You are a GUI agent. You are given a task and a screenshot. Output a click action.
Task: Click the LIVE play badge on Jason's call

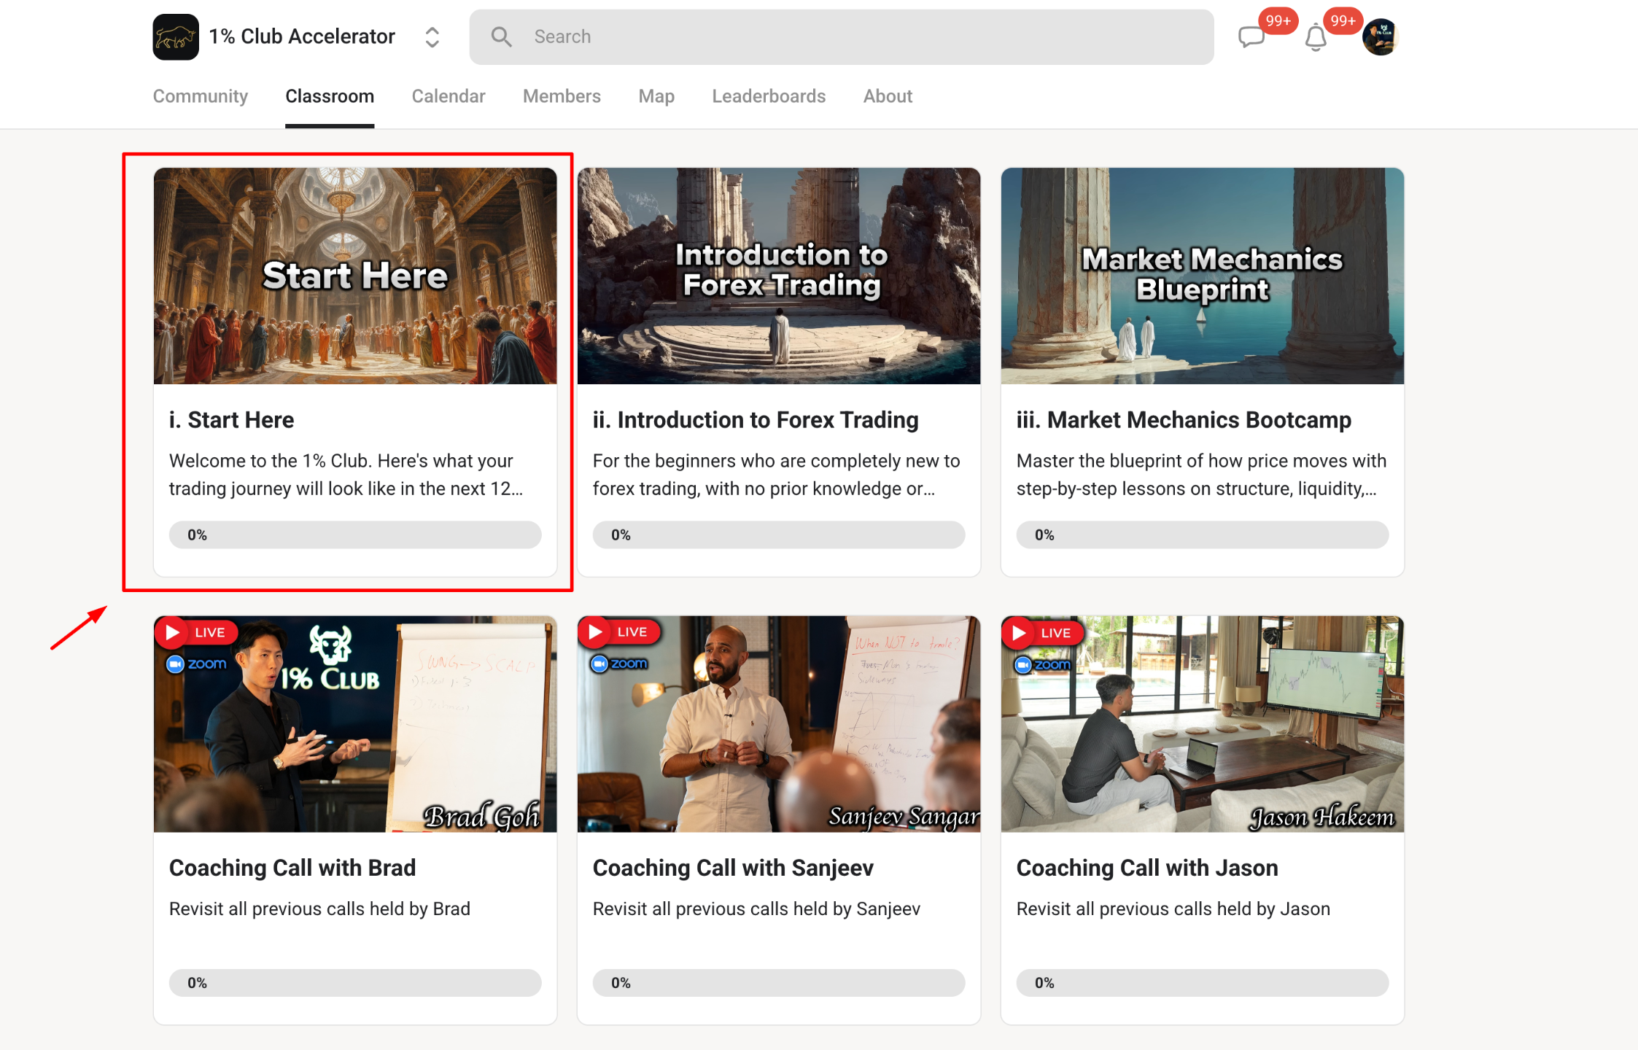point(1041,632)
